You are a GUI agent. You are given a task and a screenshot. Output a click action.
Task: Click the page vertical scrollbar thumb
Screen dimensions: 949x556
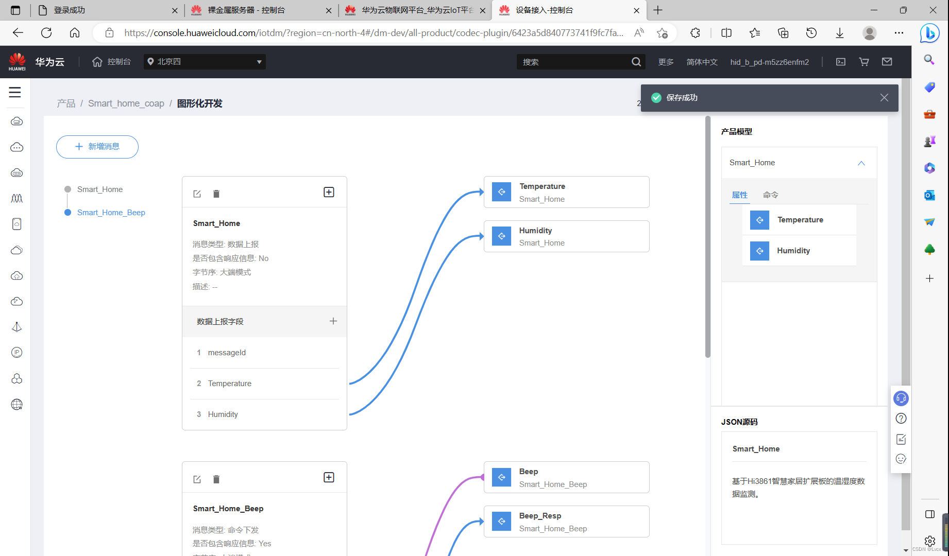point(906,304)
